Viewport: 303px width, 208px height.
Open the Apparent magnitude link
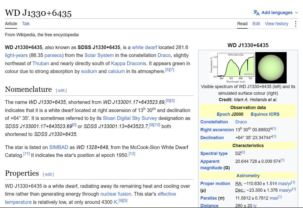(x=211, y=164)
